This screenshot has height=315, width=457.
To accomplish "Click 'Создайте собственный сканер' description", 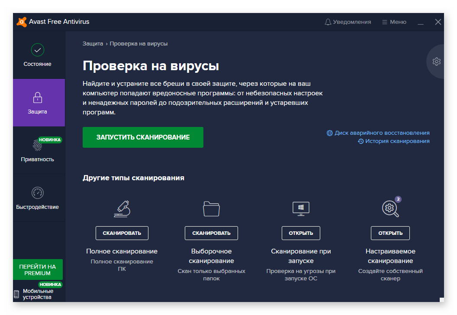I will click(390, 275).
